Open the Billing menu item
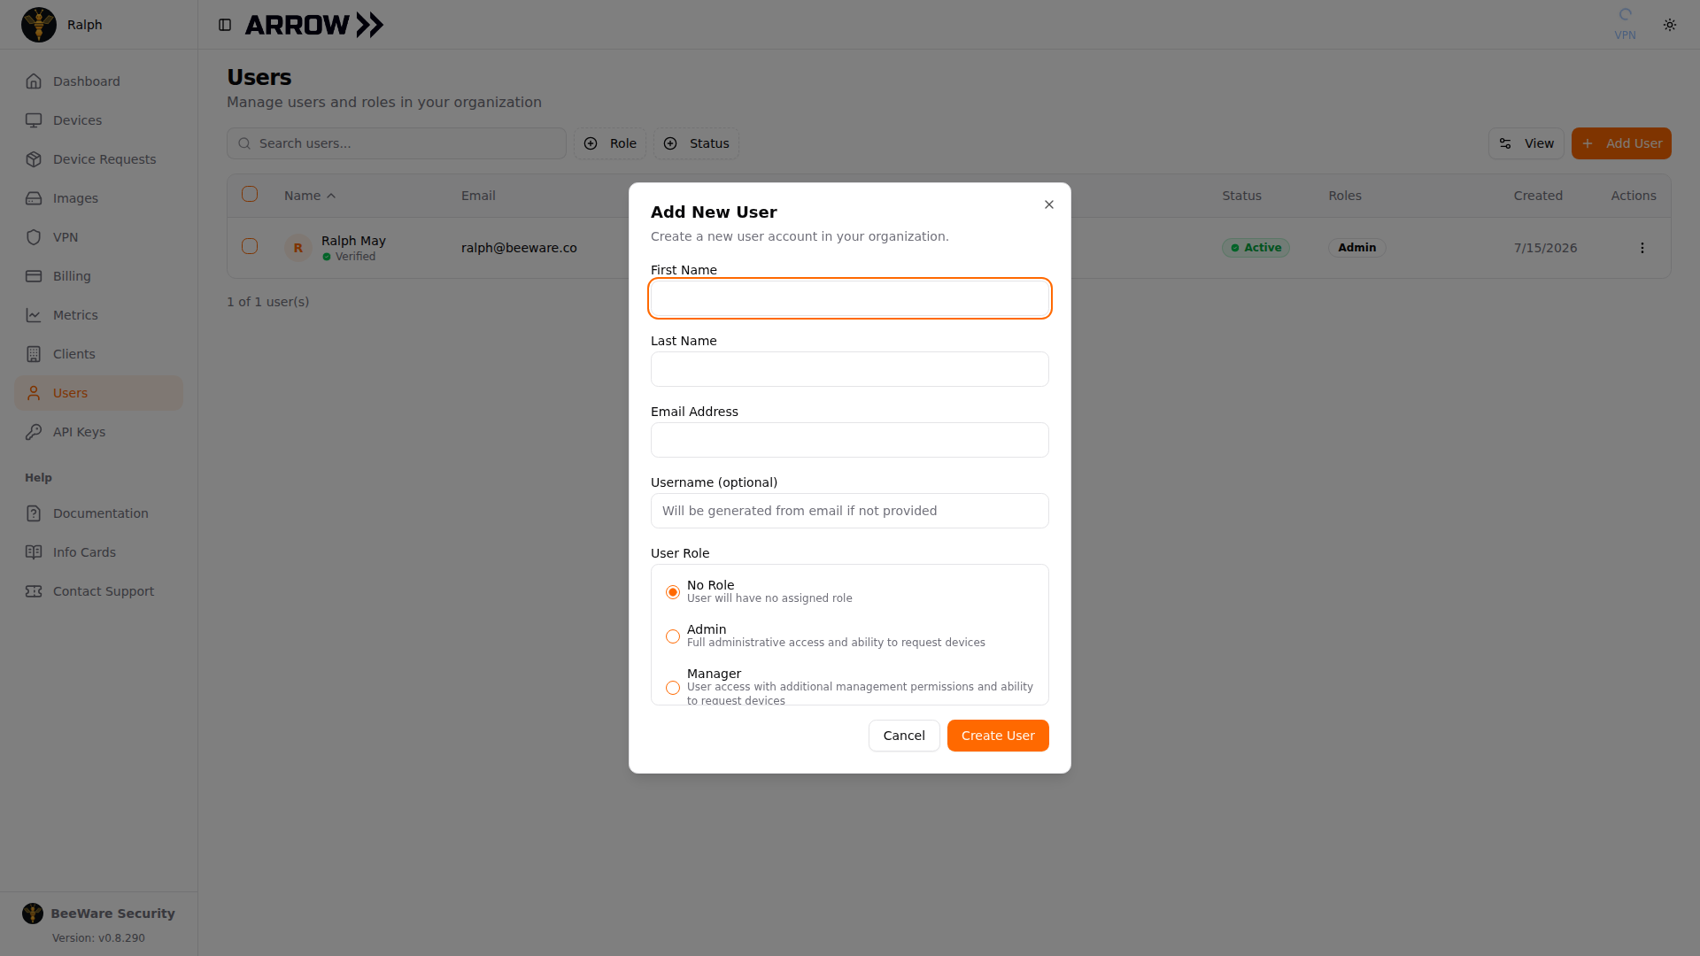 pos(99,276)
